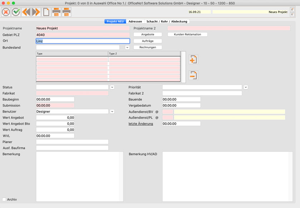The height and width of the screenshot is (208, 300).
Task: Click the Planer input field
Action: click(72, 142)
